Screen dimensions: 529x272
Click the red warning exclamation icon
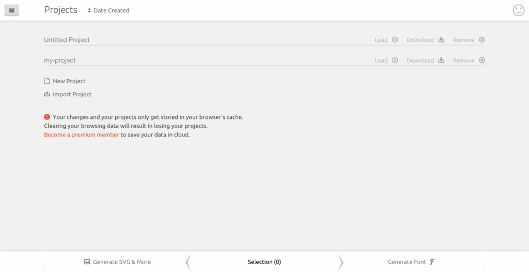tap(47, 117)
